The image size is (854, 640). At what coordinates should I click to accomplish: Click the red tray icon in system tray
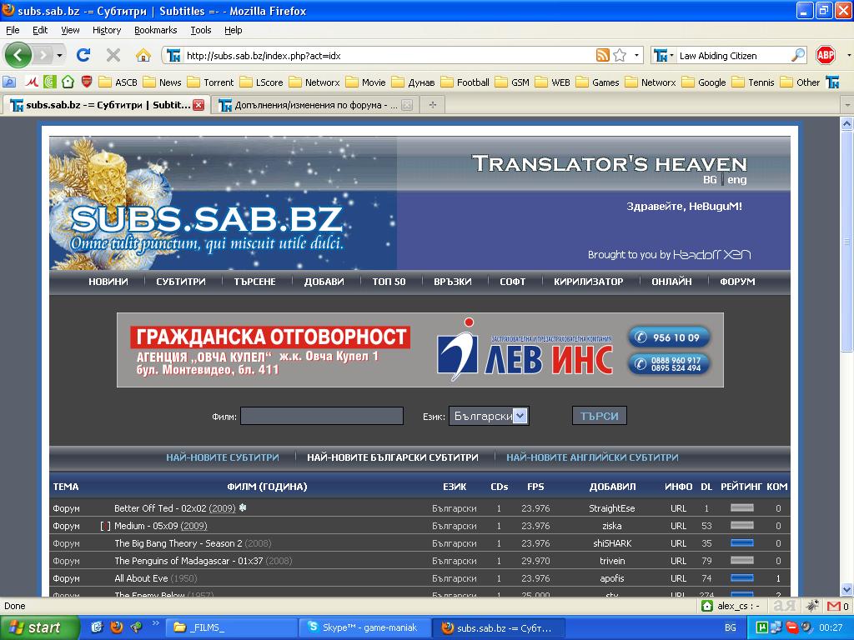click(791, 627)
